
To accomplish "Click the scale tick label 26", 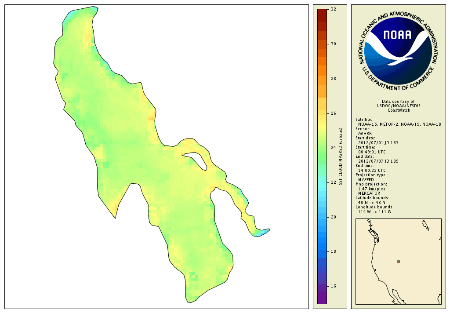I will click(333, 113).
